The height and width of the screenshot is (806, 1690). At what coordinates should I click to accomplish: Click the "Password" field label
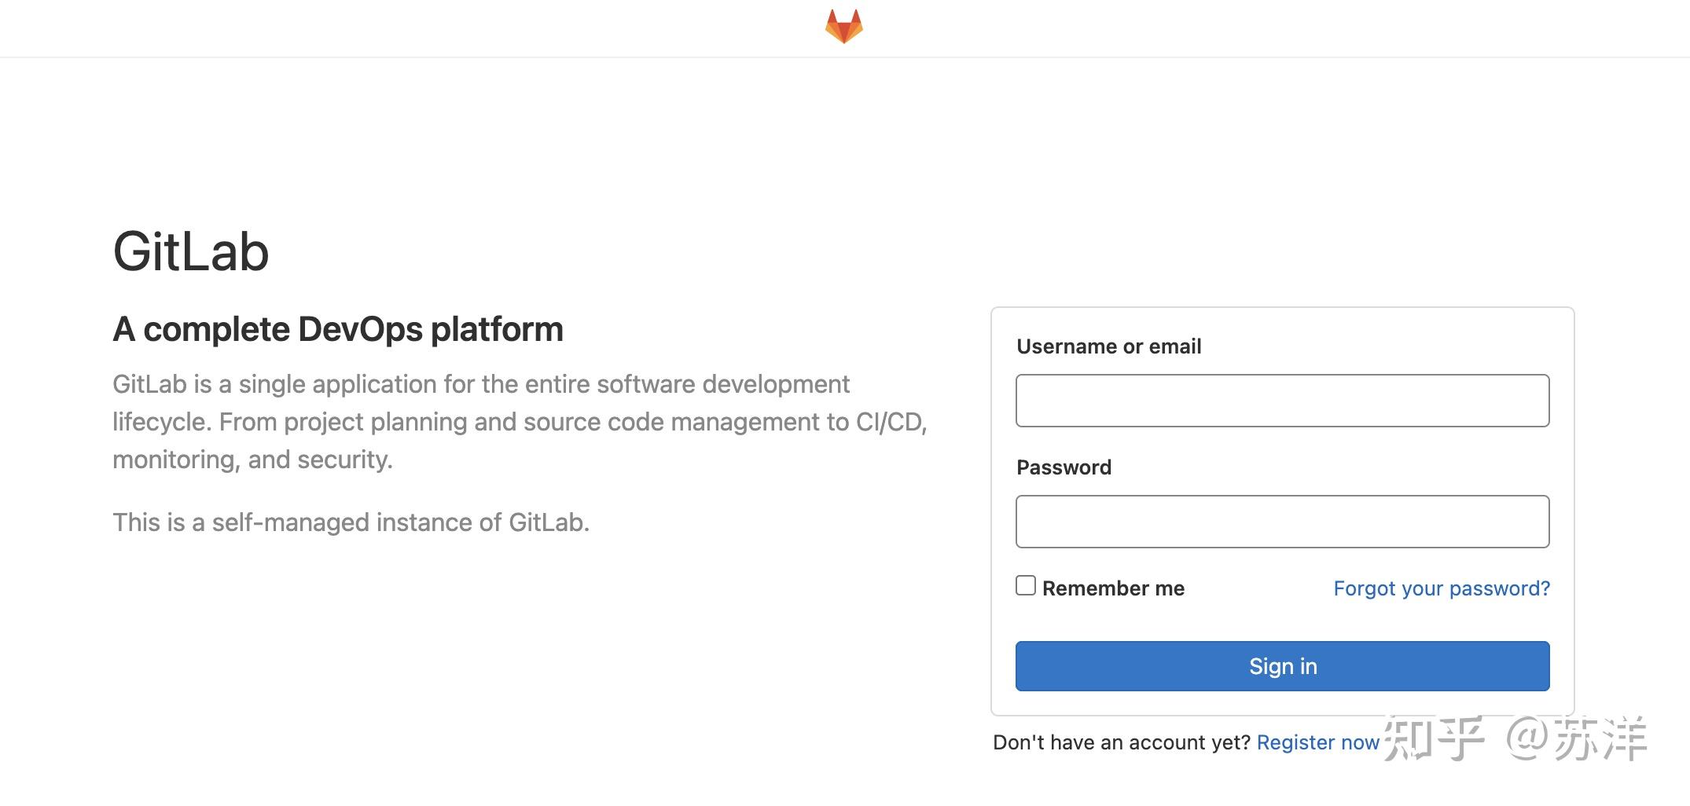coord(1064,467)
